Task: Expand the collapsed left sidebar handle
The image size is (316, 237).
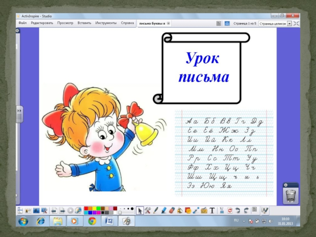Action: click(19, 114)
